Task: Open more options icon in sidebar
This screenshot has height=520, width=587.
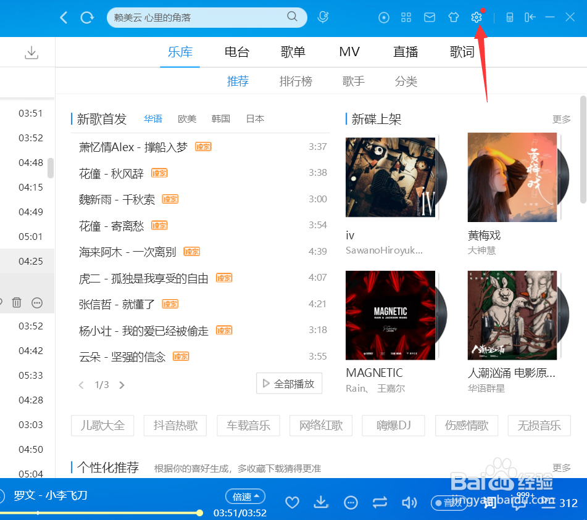Action: click(x=37, y=303)
